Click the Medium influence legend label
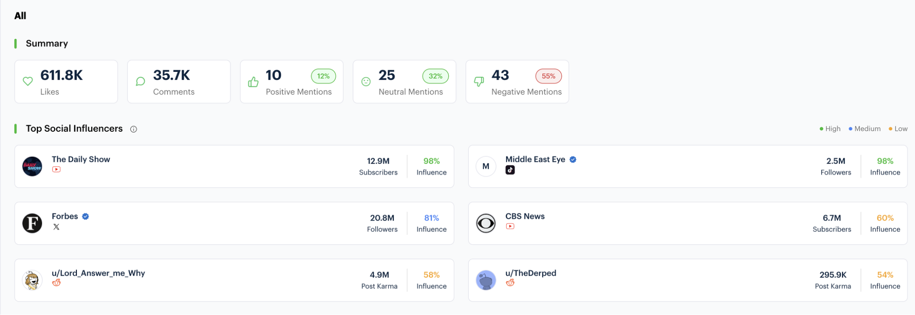915x315 pixels. tap(867, 129)
